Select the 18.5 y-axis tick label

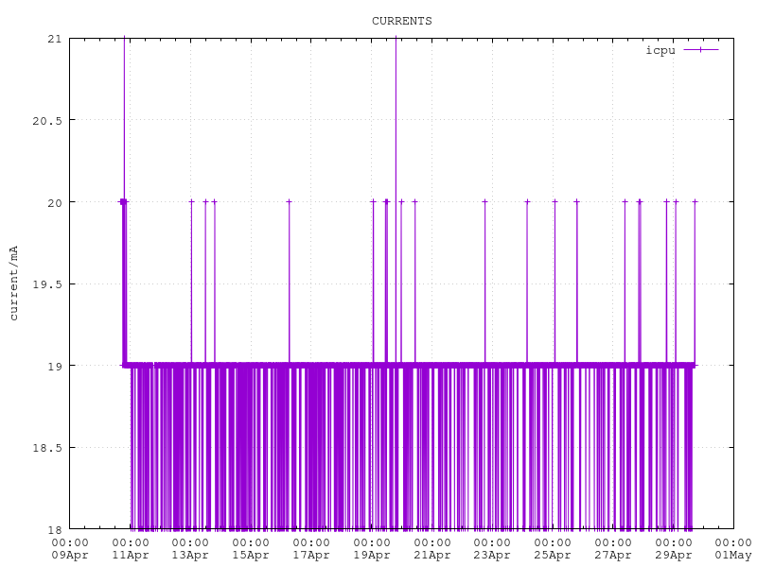click(47, 448)
